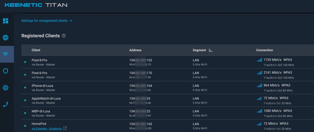Click the Client column header
Image resolution: width=314 pixels, height=132 pixels.
(36, 50)
